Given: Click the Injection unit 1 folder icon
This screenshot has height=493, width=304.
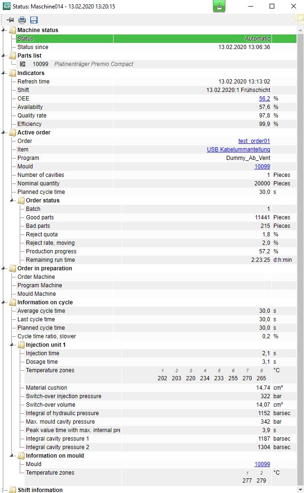Looking at the screenshot, I should click(x=21, y=345).
